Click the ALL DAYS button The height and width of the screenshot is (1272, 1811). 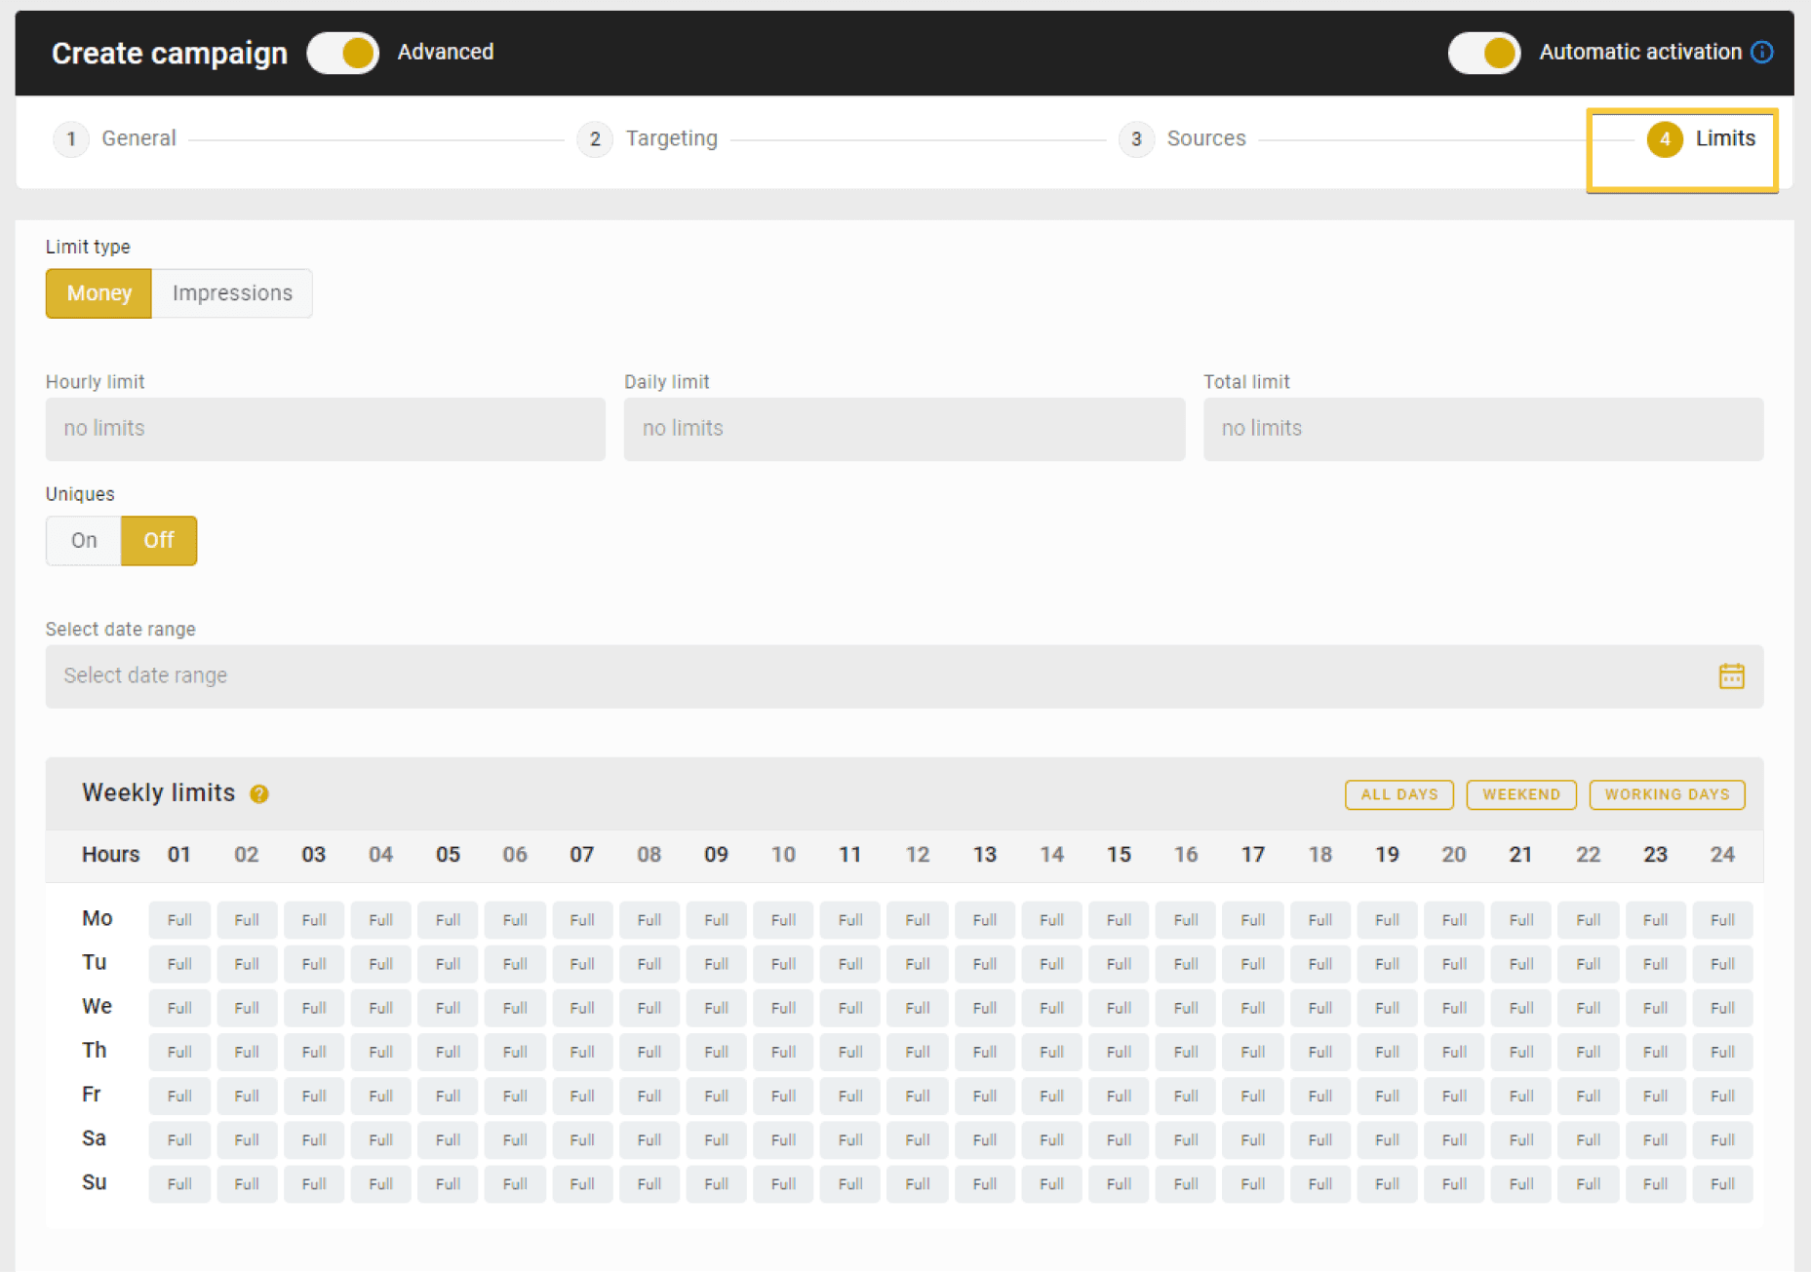(1398, 794)
